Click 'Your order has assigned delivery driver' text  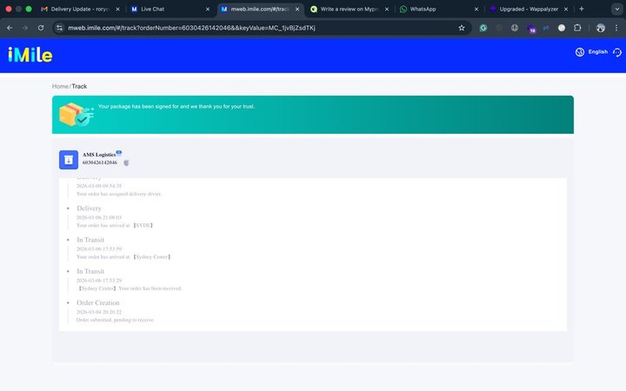[119, 194]
